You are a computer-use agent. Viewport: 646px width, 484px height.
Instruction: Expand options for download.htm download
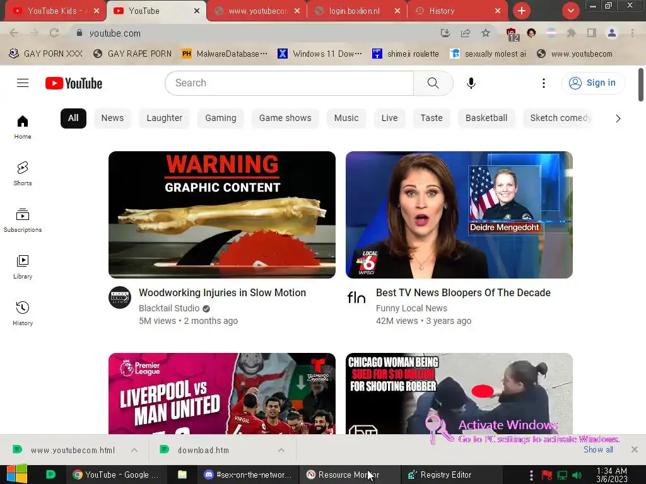pyautogui.click(x=281, y=450)
